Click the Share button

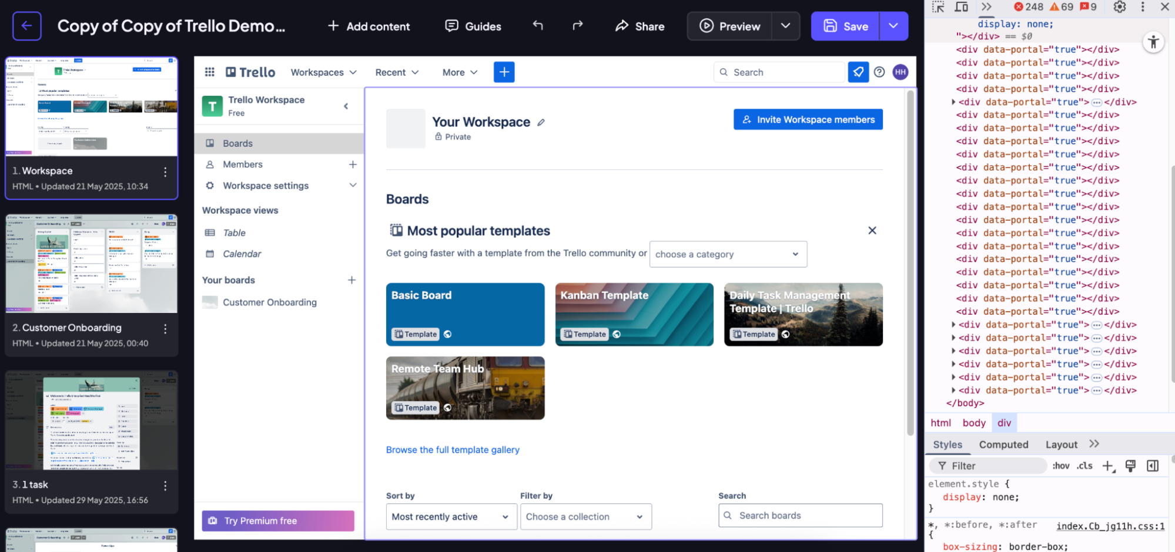coord(640,26)
